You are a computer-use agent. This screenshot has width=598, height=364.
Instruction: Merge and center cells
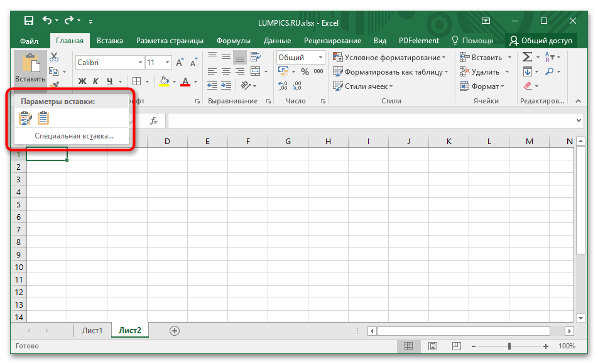click(256, 71)
